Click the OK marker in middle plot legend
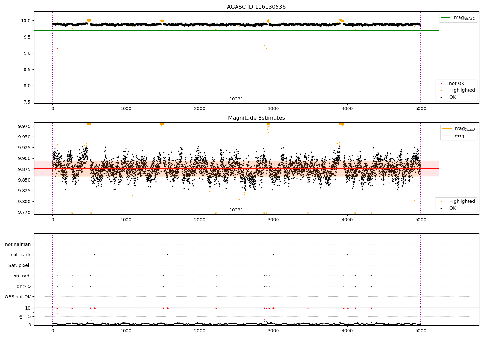Image resolution: width=484 pixels, height=338 pixels. point(441,208)
